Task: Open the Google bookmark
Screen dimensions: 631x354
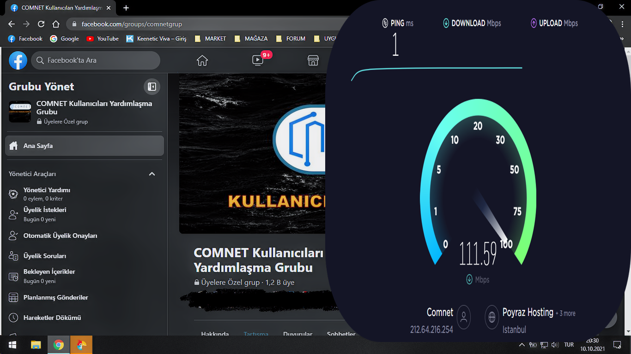Action: point(65,39)
